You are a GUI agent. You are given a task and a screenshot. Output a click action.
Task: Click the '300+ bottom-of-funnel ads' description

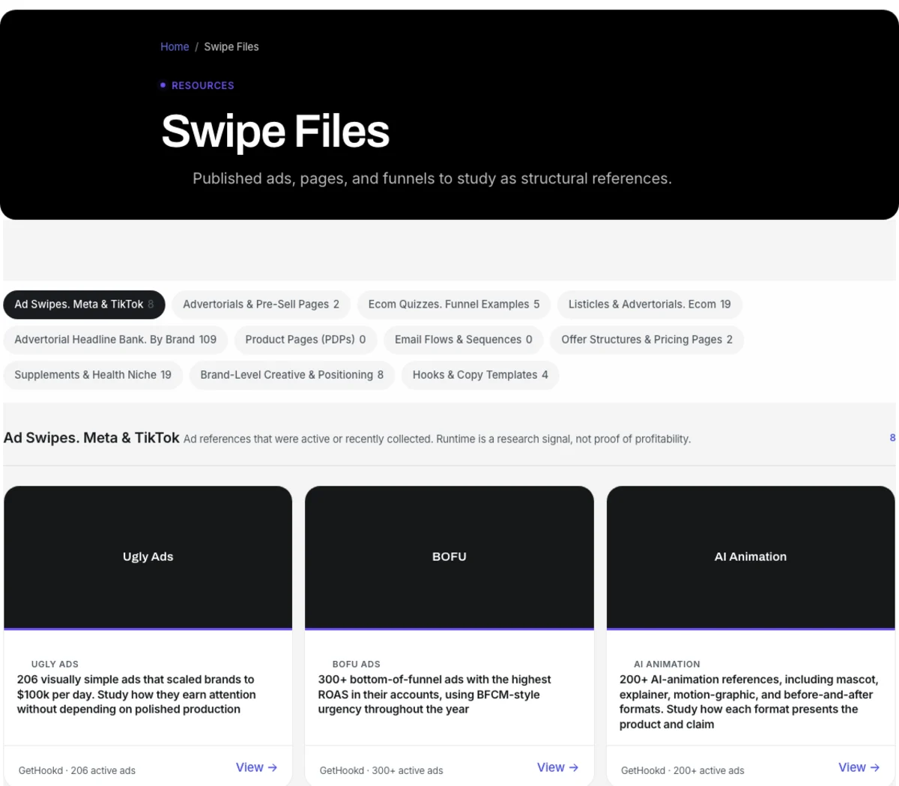pos(435,694)
